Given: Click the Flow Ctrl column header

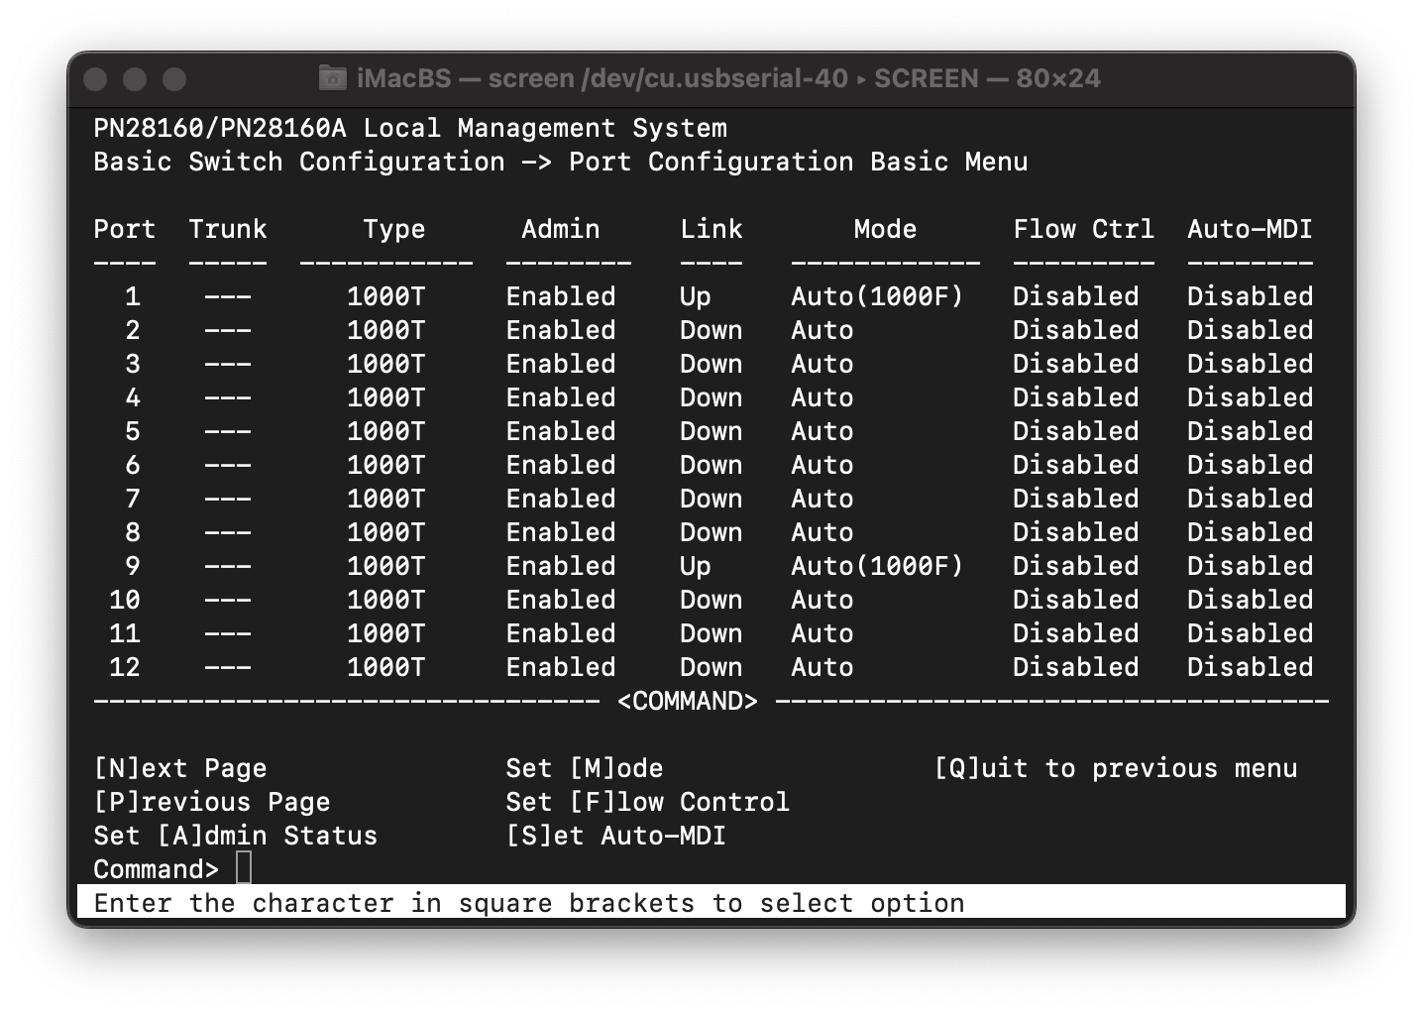Looking at the screenshot, I should [x=1084, y=229].
